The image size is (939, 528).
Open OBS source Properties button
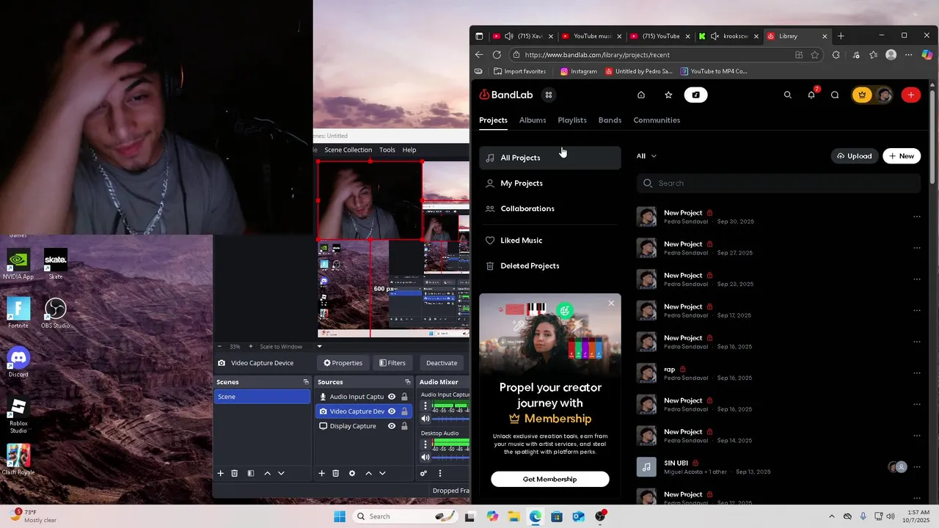pos(343,363)
